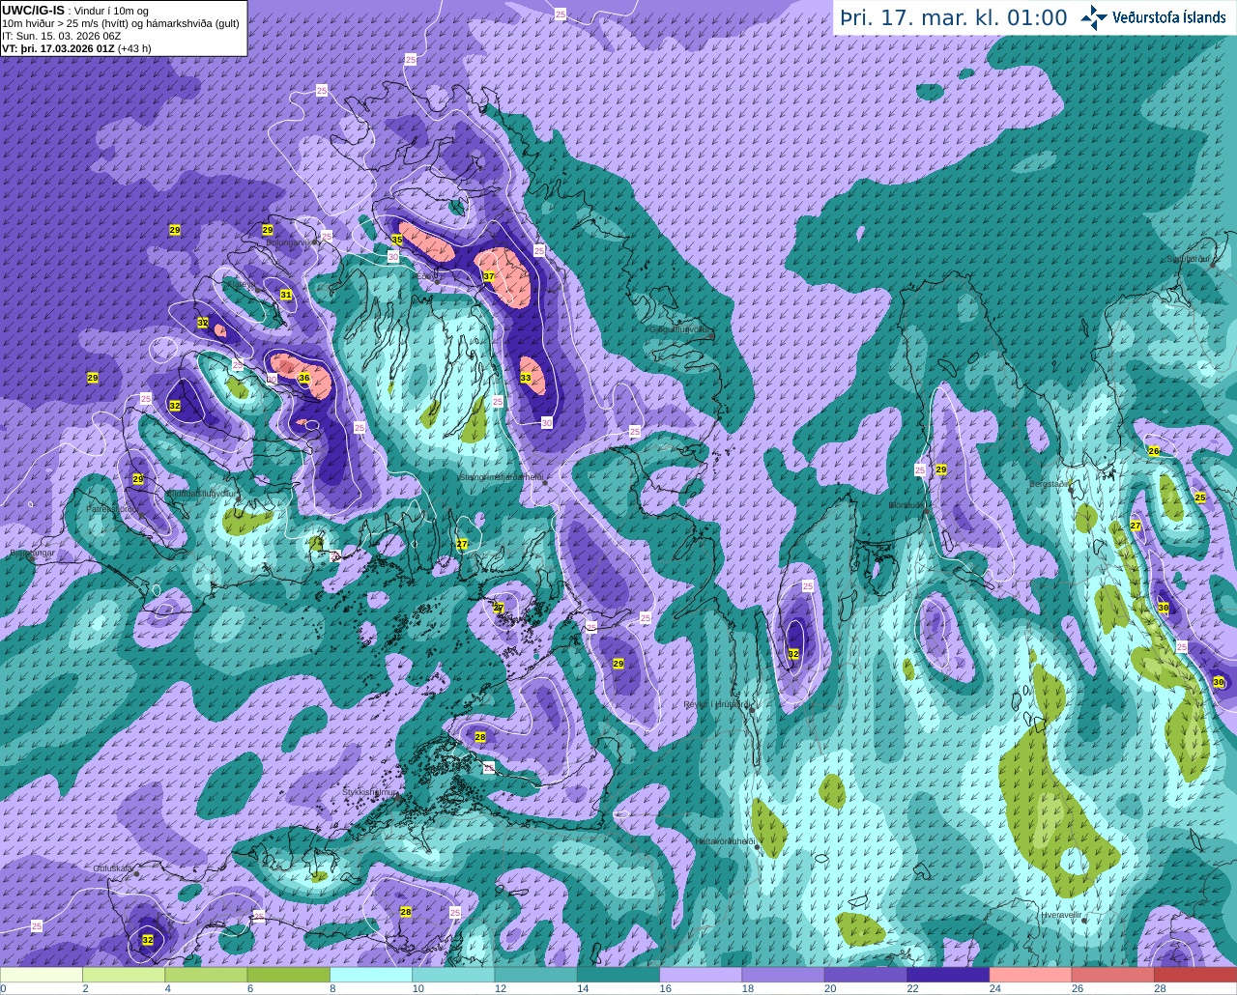This screenshot has height=995, width=1237.
Task: Click the Bjargtangar station label
Action: (x=32, y=554)
